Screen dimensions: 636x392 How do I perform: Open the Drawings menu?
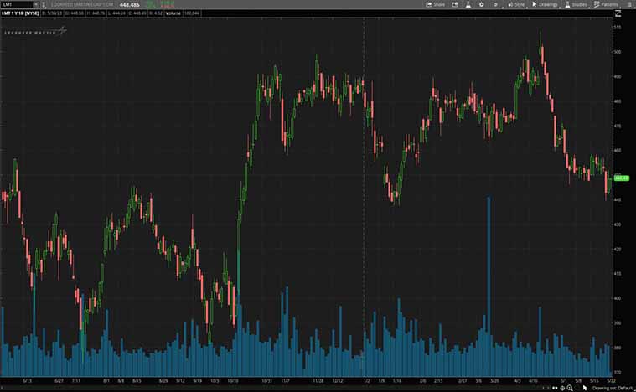[545, 4]
